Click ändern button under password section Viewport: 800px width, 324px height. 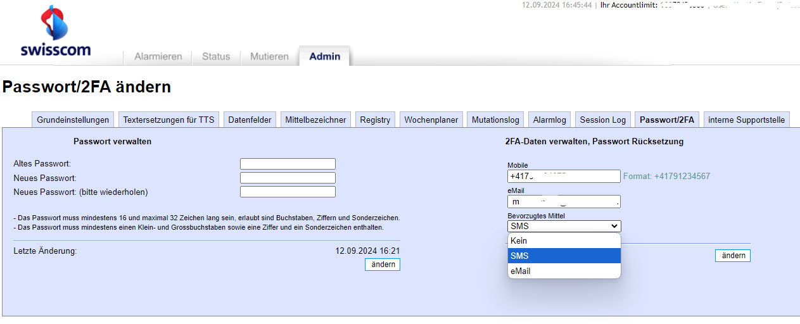tap(383, 265)
